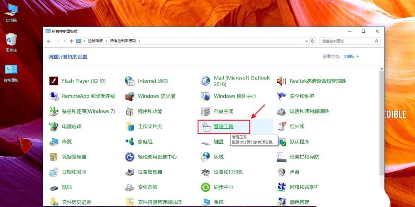
Task: Go up one level arrow
Action: 71,41
